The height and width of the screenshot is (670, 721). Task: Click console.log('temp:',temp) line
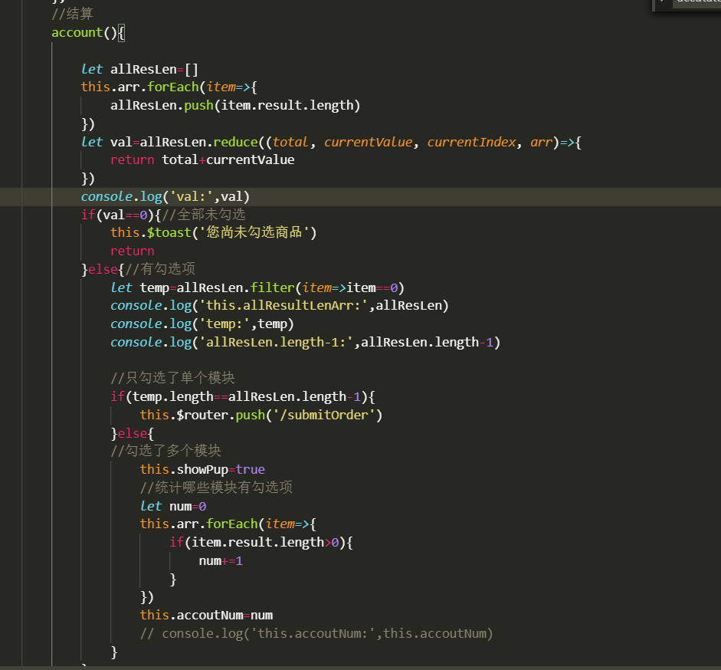pyautogui.click(x=202, y=324)
